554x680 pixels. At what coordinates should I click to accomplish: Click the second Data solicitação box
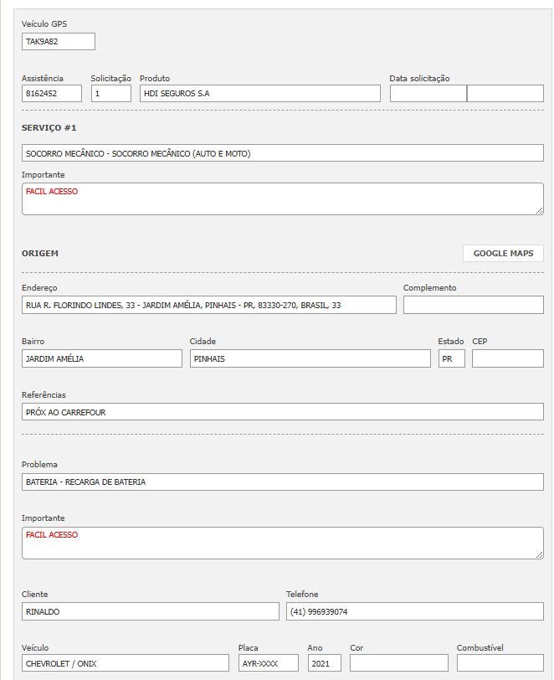click(505, 94)
